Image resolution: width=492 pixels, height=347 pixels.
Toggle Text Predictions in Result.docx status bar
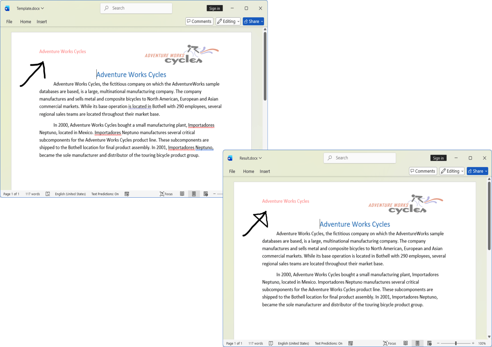328,343
